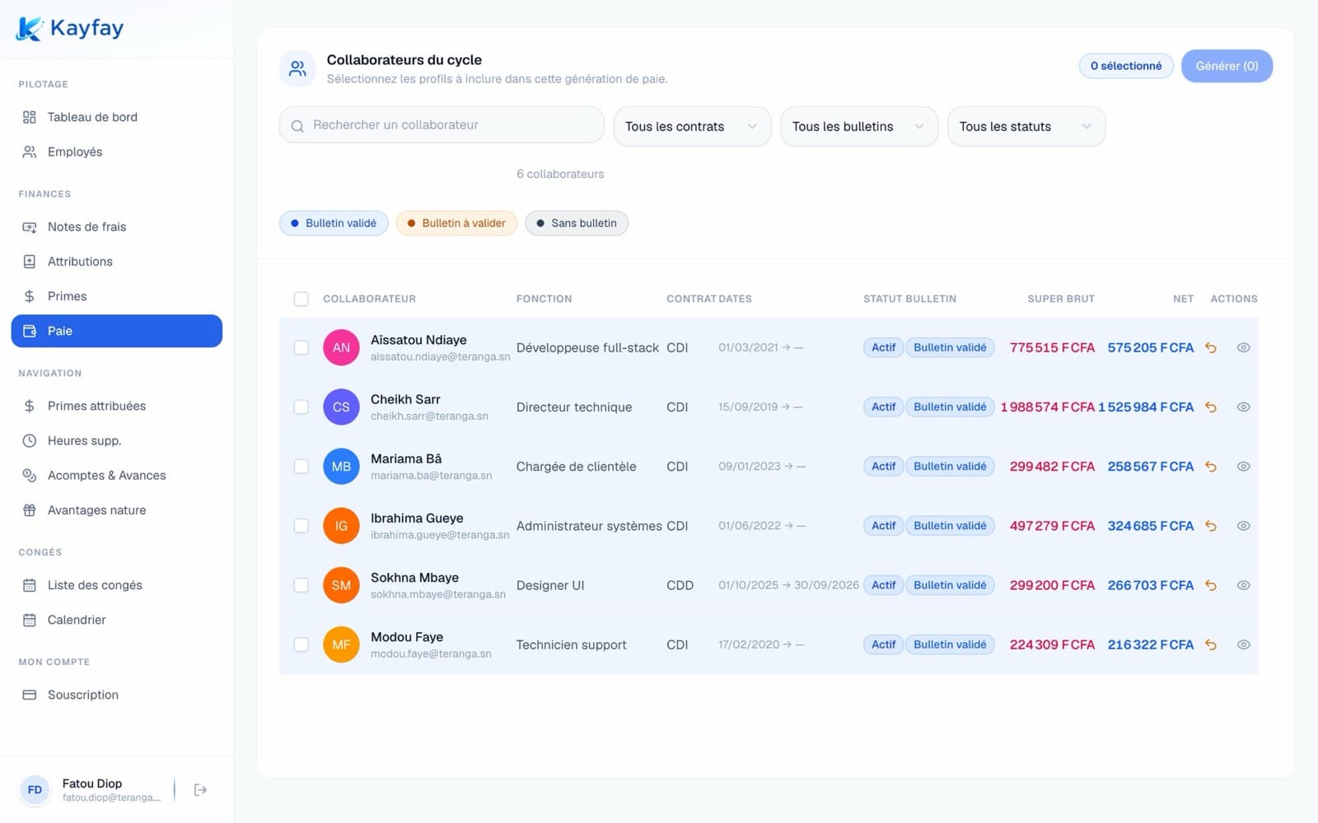Click the undo arrow in Mariama Bâ's row
This screenshot has width=1318, height=823.
[1211, 466]
